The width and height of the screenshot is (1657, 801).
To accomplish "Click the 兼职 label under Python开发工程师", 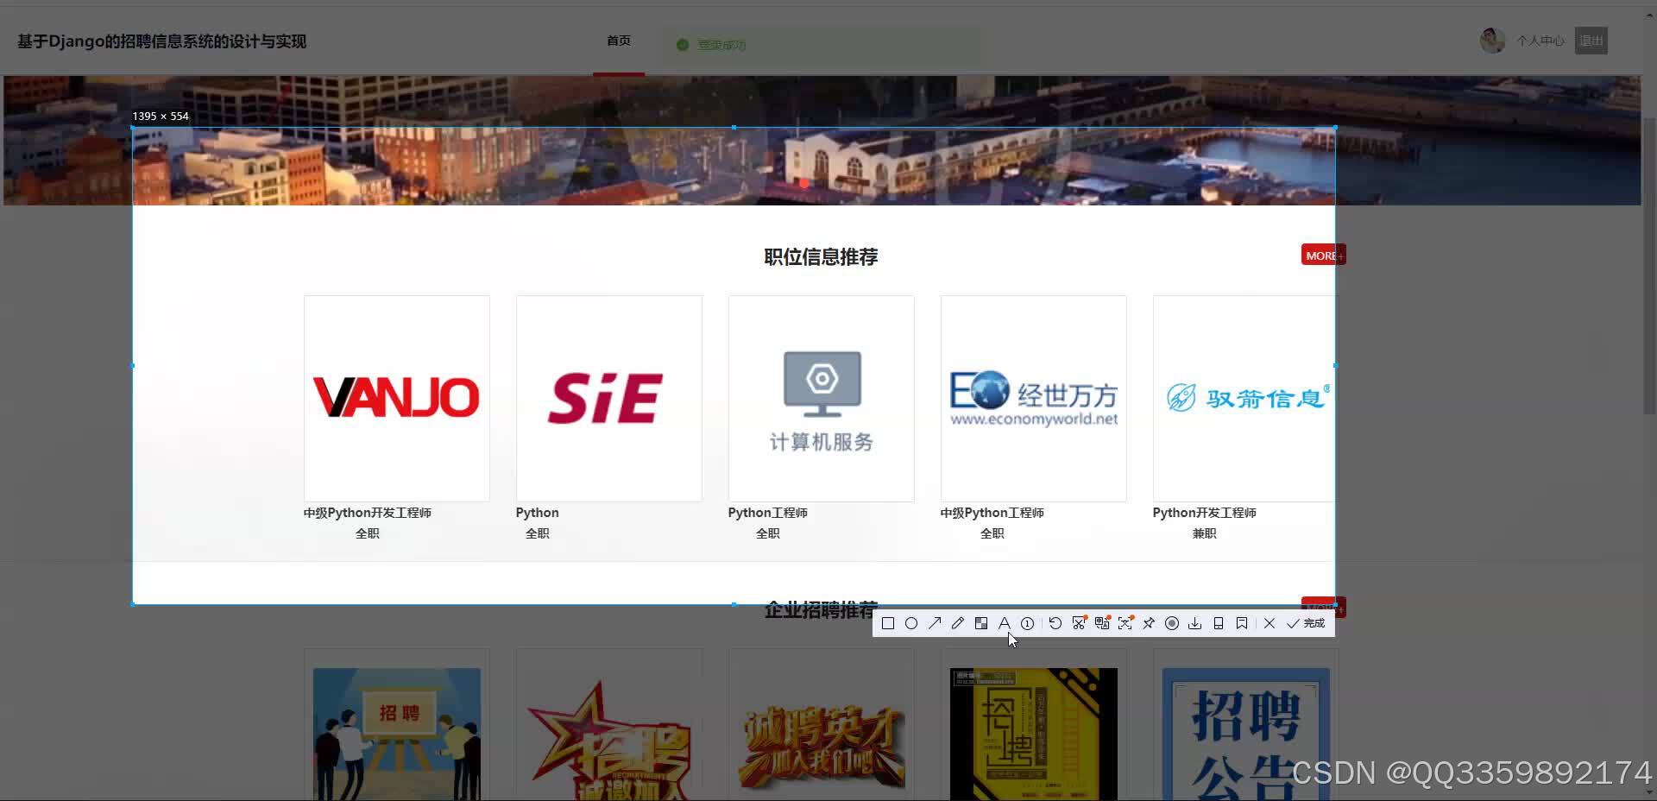I will coord(1205,533).
